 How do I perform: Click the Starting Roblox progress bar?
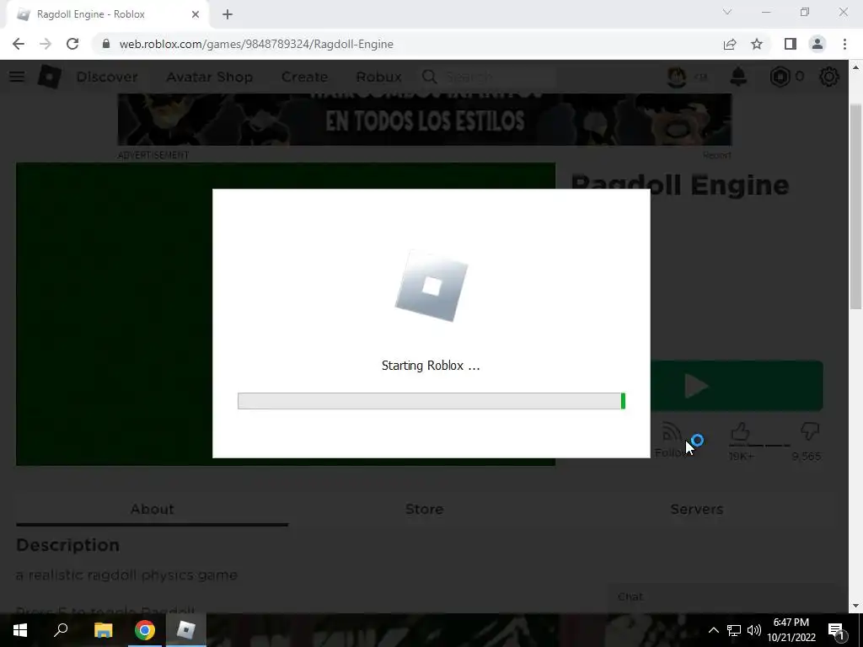431,401
